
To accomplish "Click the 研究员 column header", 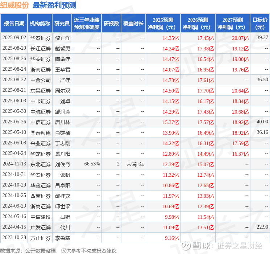I will click(62, 24).
